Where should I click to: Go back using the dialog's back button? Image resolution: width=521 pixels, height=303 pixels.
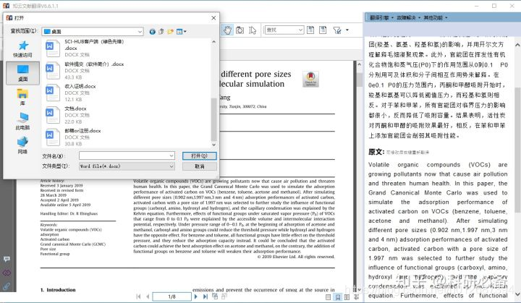152,32
